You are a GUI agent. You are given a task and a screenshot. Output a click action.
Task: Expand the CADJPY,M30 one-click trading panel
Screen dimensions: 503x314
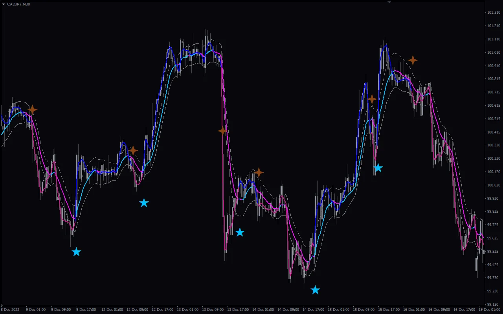3,4
